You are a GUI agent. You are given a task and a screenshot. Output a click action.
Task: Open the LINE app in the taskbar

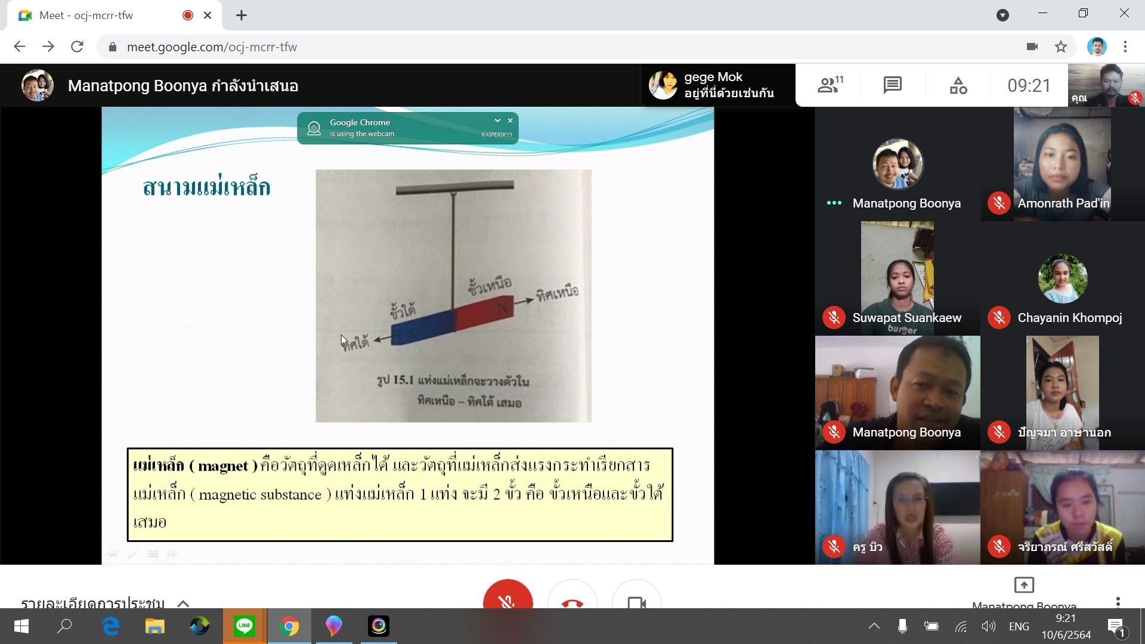click(x=245, y=626)
